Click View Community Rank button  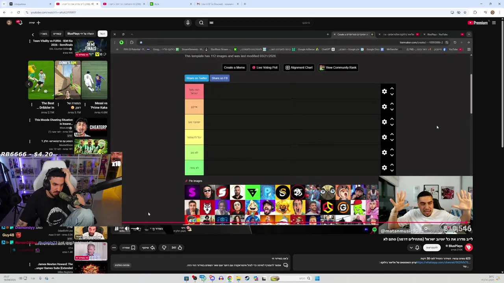[338, 68]
